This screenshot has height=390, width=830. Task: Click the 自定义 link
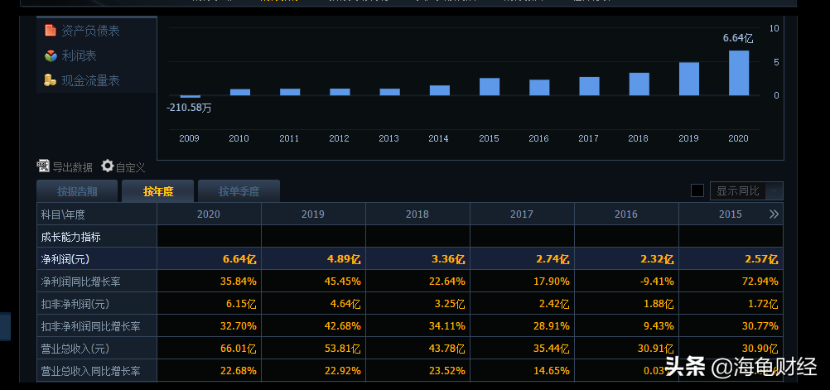tap(130, 167)
